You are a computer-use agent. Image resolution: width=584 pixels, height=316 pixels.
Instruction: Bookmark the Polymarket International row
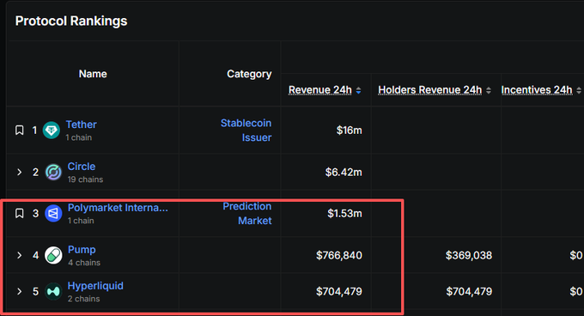pyautogui.click(x=20, y=213)
